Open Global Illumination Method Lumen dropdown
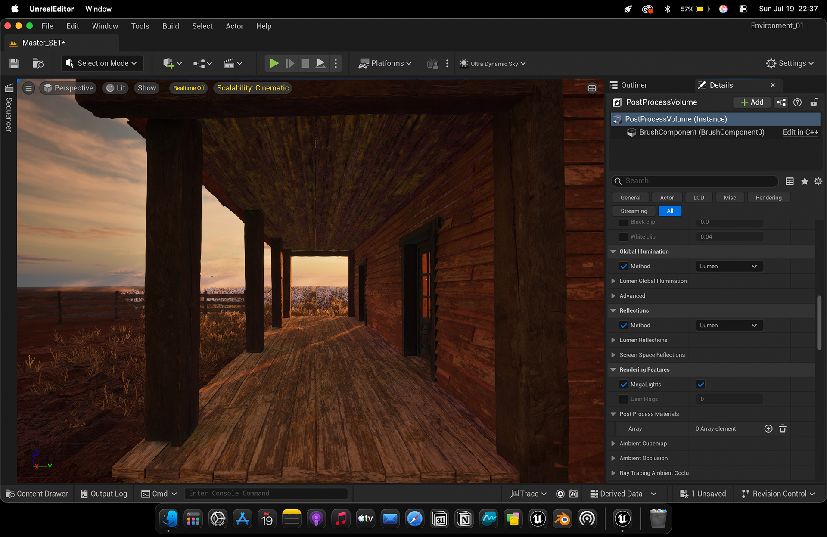827x537 pixels. point(729,266)
